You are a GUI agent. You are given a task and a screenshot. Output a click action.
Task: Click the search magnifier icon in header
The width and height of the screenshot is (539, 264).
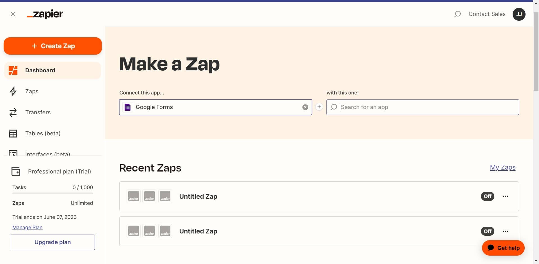click(x=457, y=14)
